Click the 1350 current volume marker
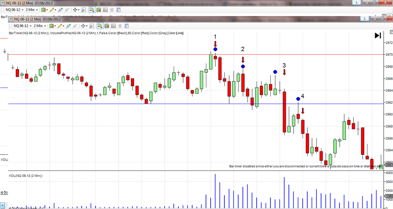The image size is (393, 209). (389, 196)
